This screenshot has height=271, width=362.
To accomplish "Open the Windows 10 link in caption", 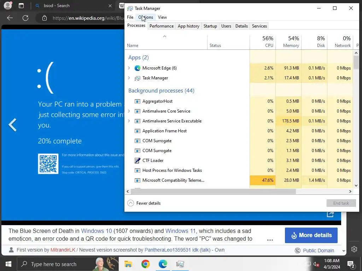I will click(x=97, y=231).
